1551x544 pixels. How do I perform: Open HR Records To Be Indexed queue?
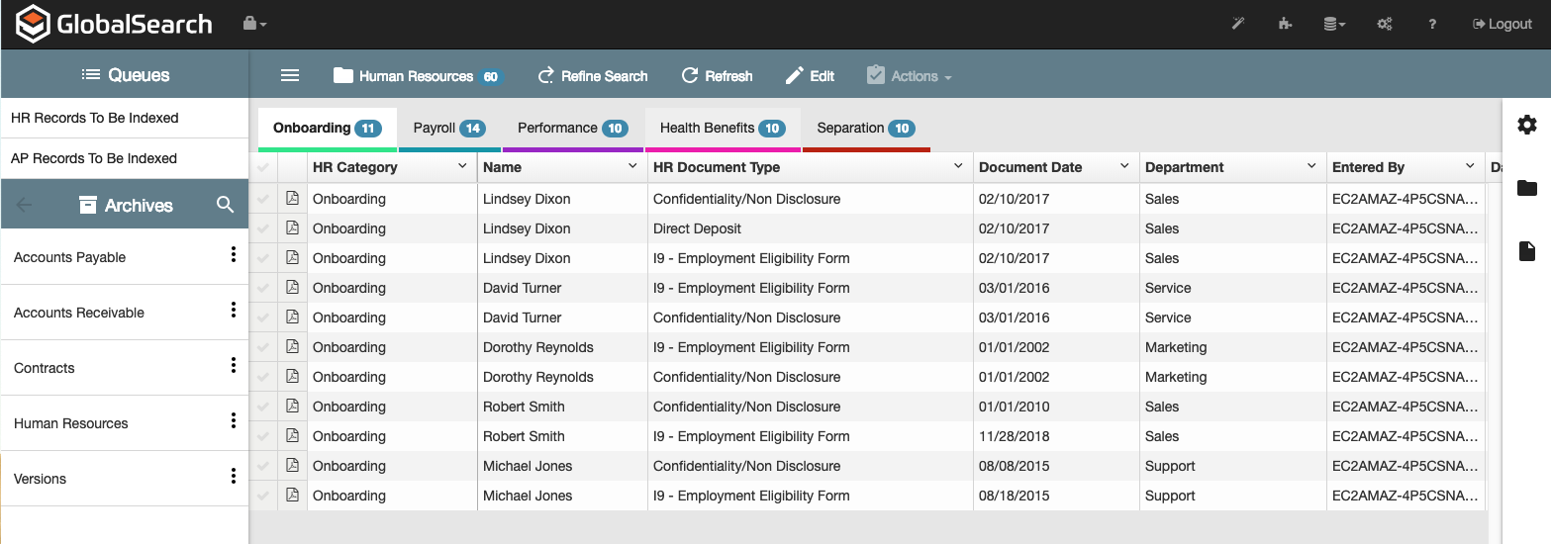pos(95,118)
